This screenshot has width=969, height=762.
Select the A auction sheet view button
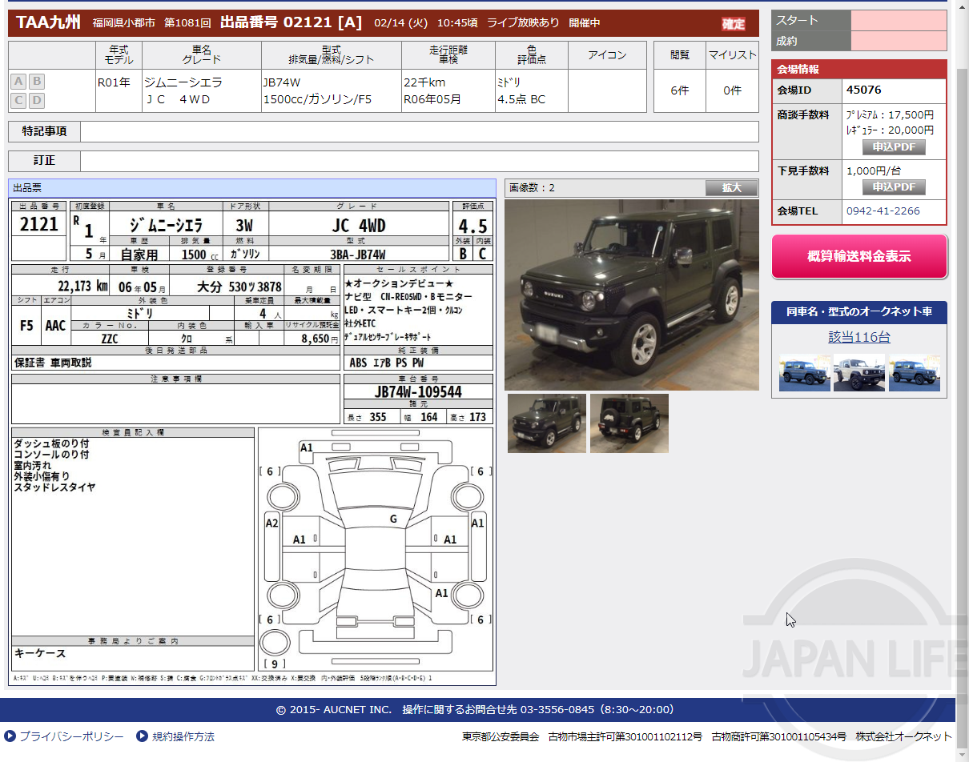18,80
